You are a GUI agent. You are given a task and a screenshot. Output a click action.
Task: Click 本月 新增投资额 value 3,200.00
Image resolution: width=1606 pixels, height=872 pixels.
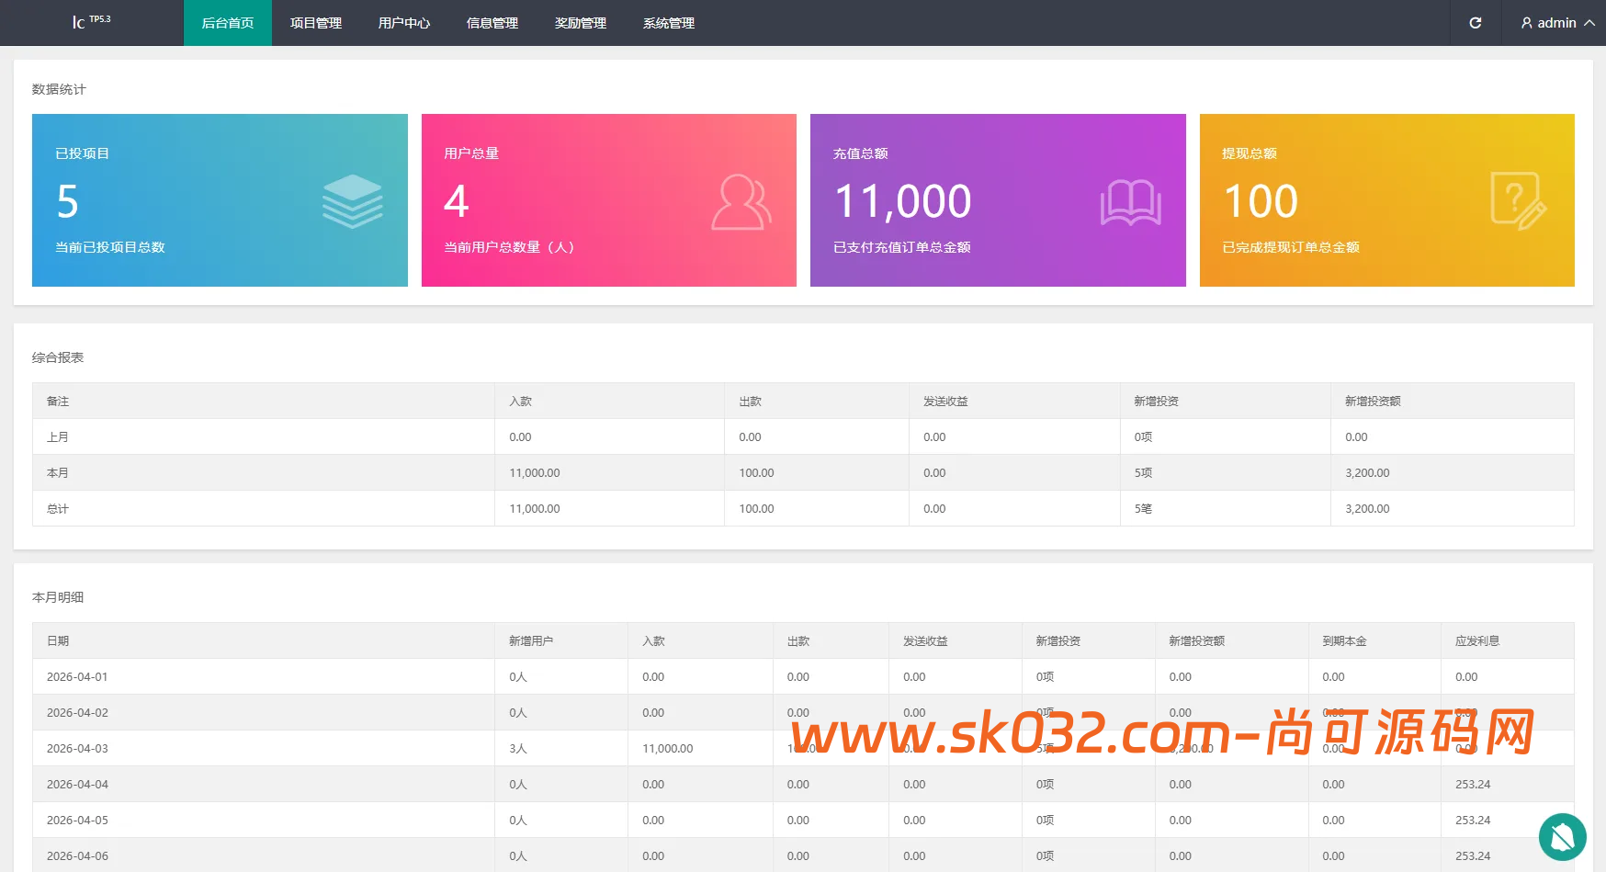click(1367, 473)
